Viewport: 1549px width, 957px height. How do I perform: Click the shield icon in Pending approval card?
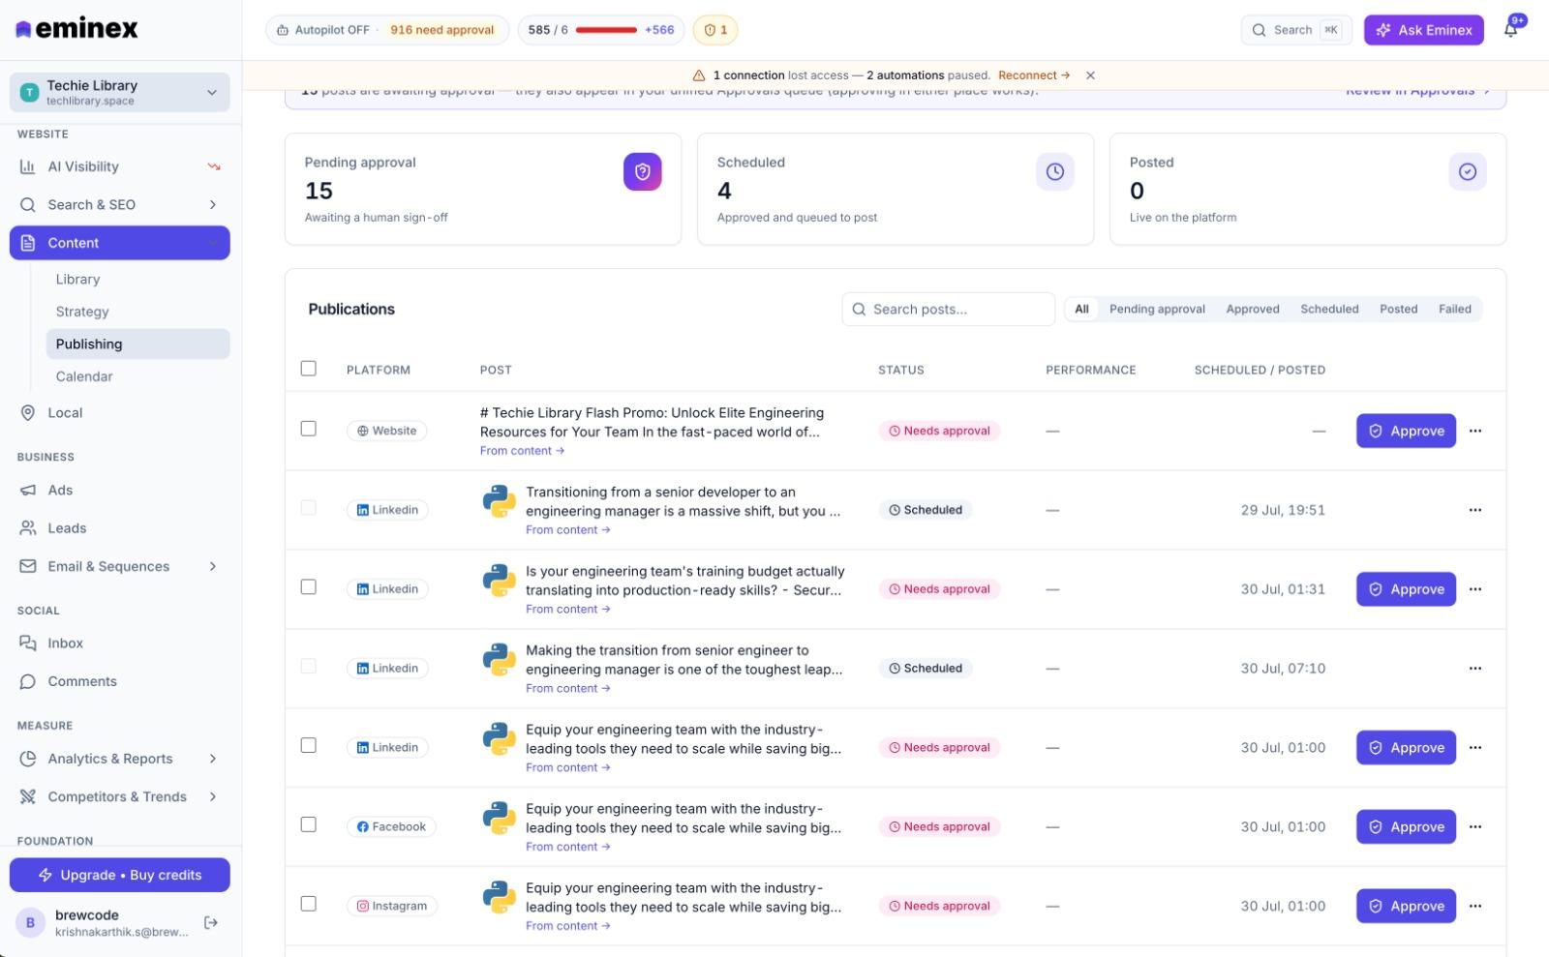643,171
